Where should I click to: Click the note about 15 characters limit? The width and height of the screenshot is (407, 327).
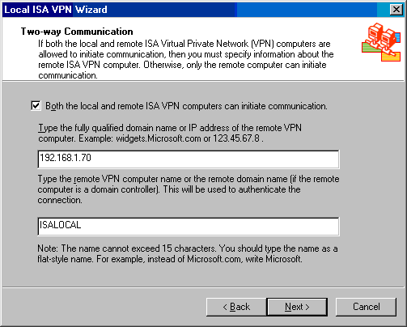click(188, 253)
